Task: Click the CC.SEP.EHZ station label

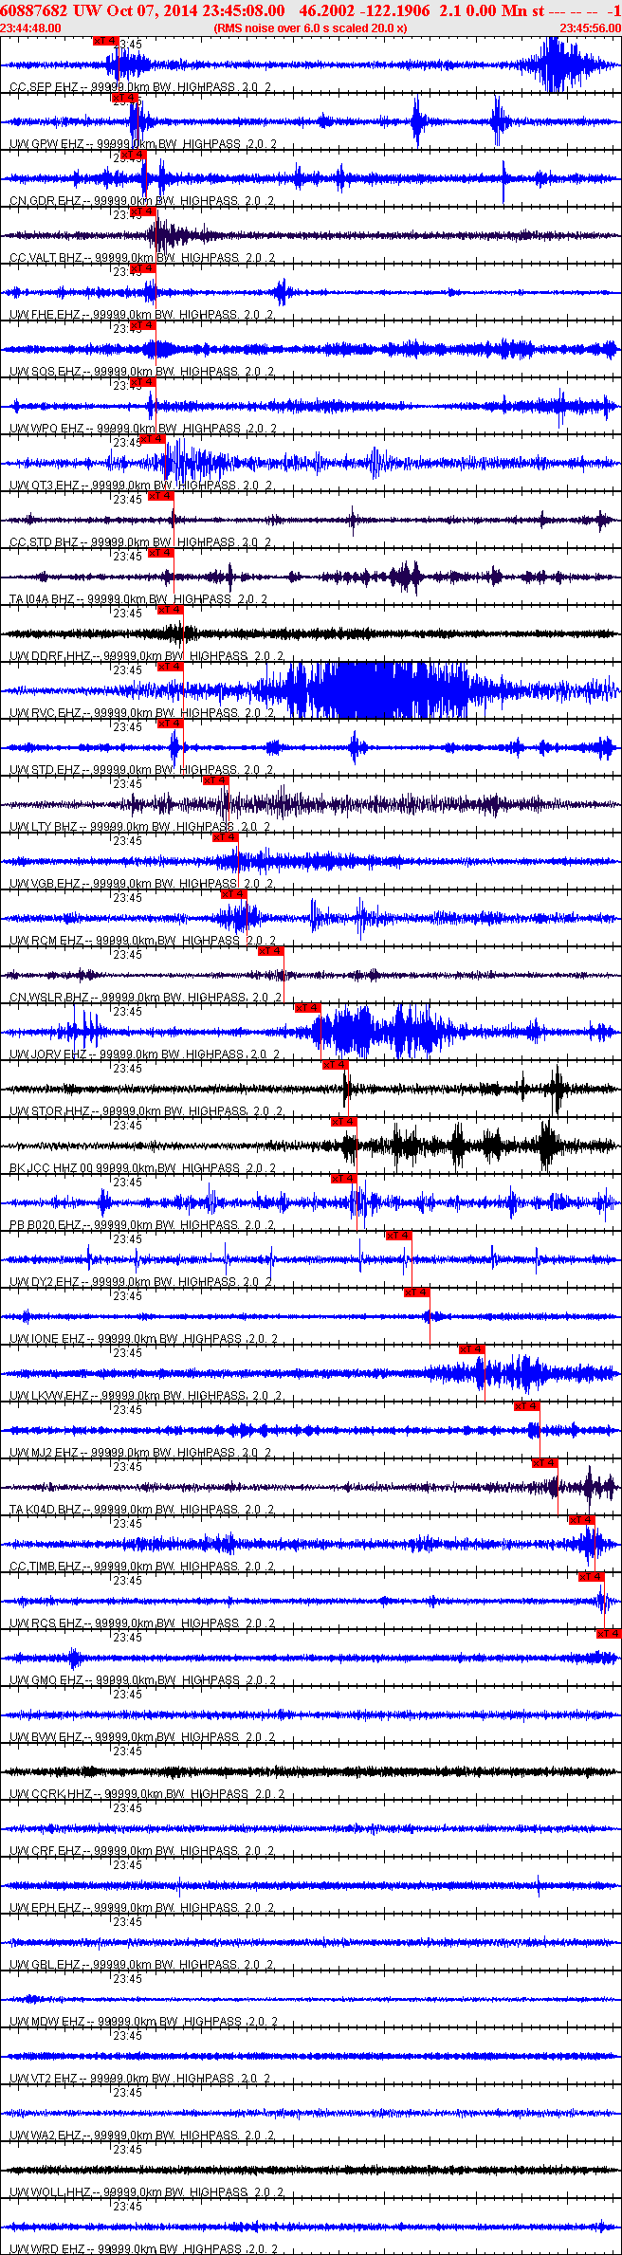Action: tap(140, 87)
